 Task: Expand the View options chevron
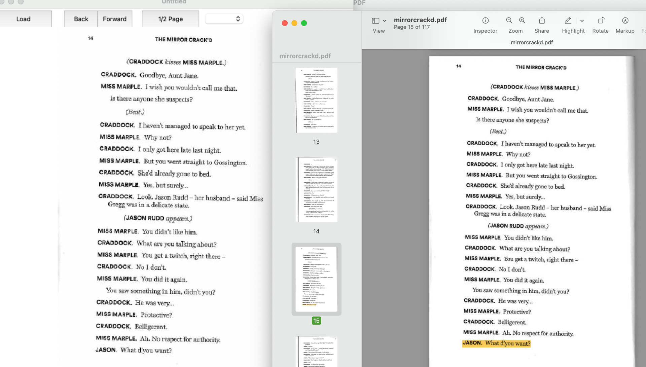[385, 21]
